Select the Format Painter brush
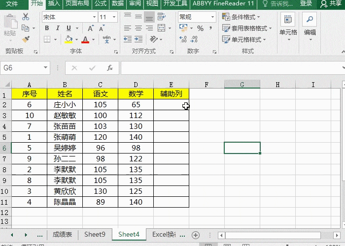The image size is (345, 246). pyautogui.click(x=26, y=38)
